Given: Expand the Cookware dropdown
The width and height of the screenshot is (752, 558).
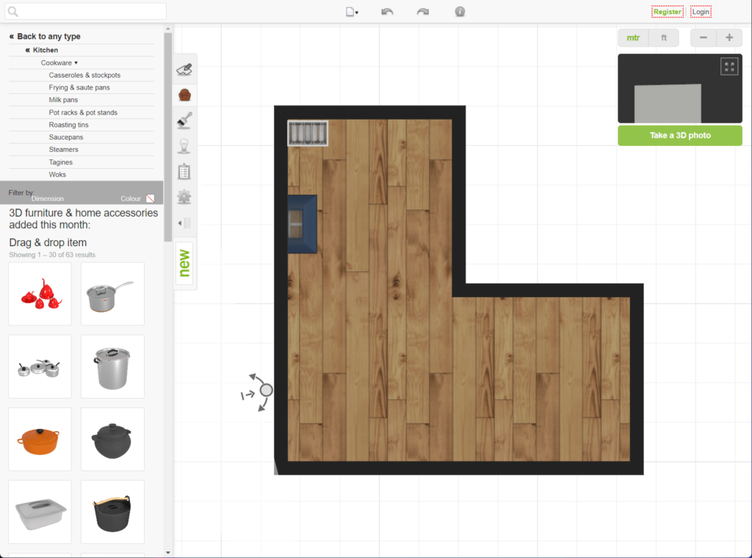Looking at the screenshot, I should pyautogui.click(x=59, y=63).
